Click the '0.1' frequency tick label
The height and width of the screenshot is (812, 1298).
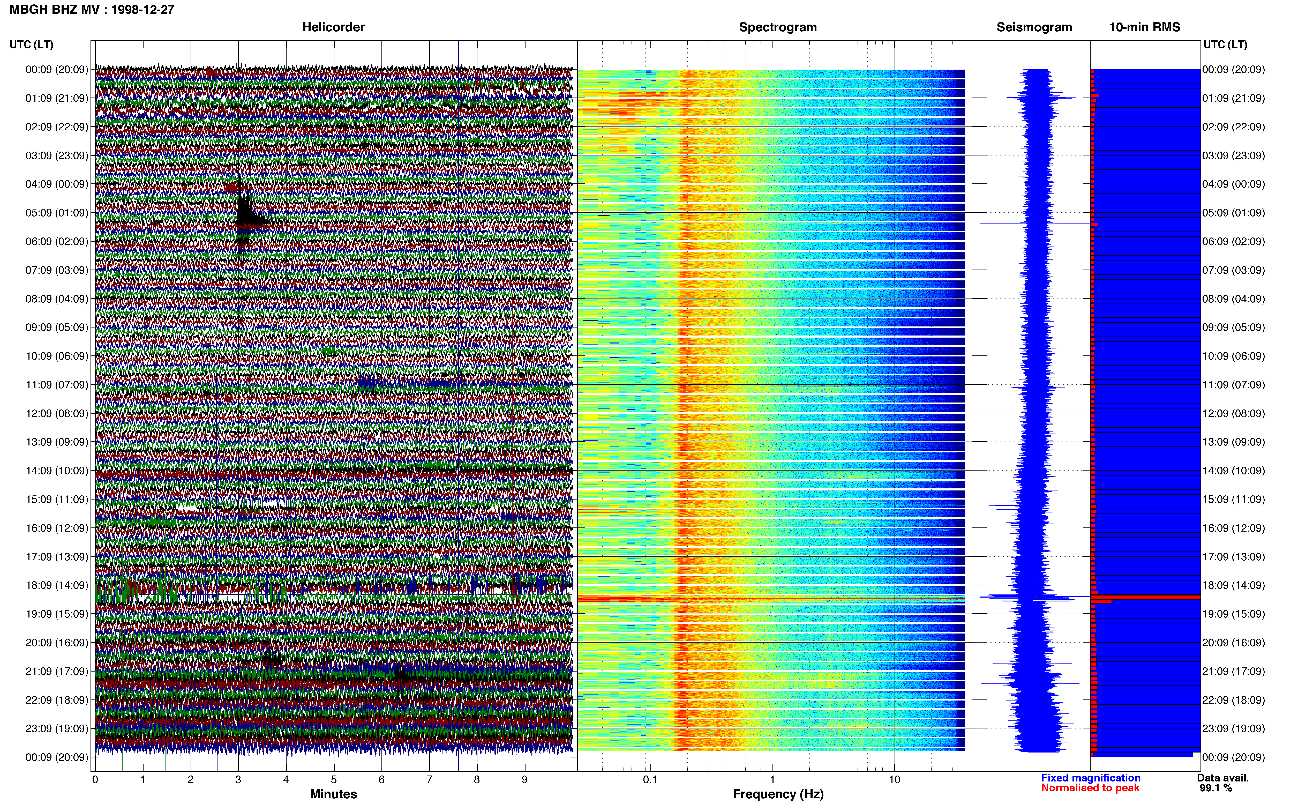point(650,780)
